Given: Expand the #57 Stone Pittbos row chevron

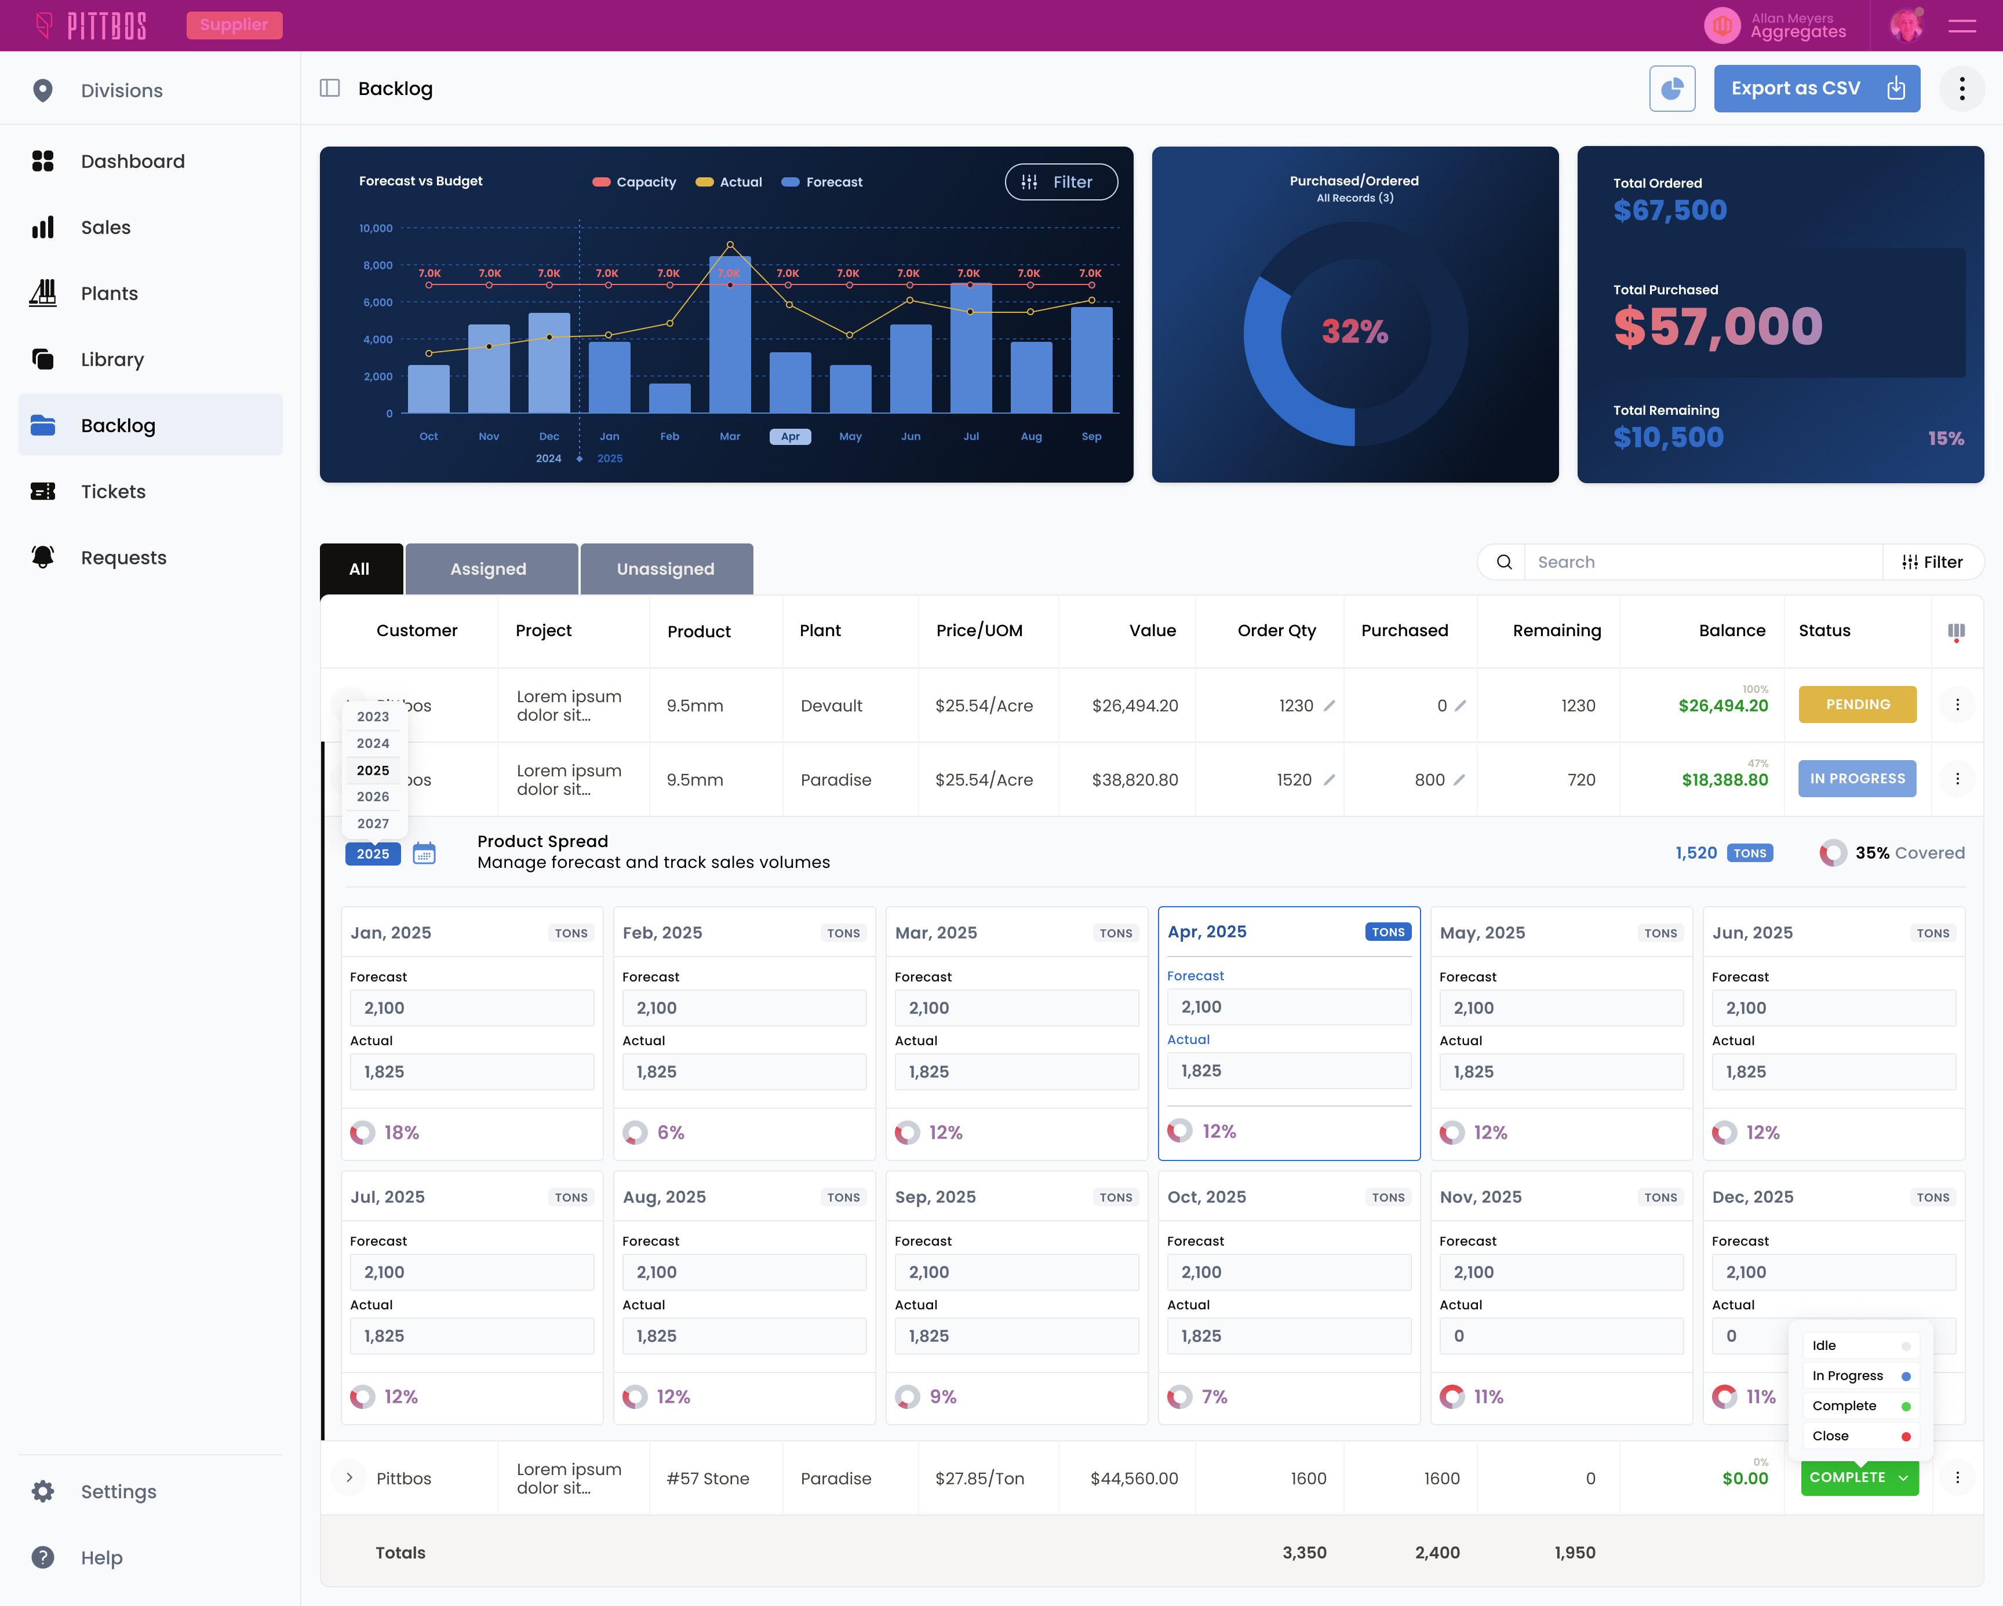Looking at the screenshot, I should [x=349, y=1478].
